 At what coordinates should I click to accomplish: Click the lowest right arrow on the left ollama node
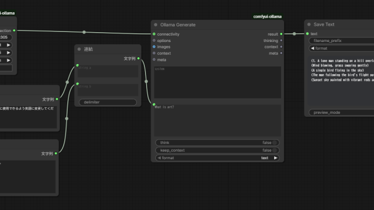click(9, 60)
